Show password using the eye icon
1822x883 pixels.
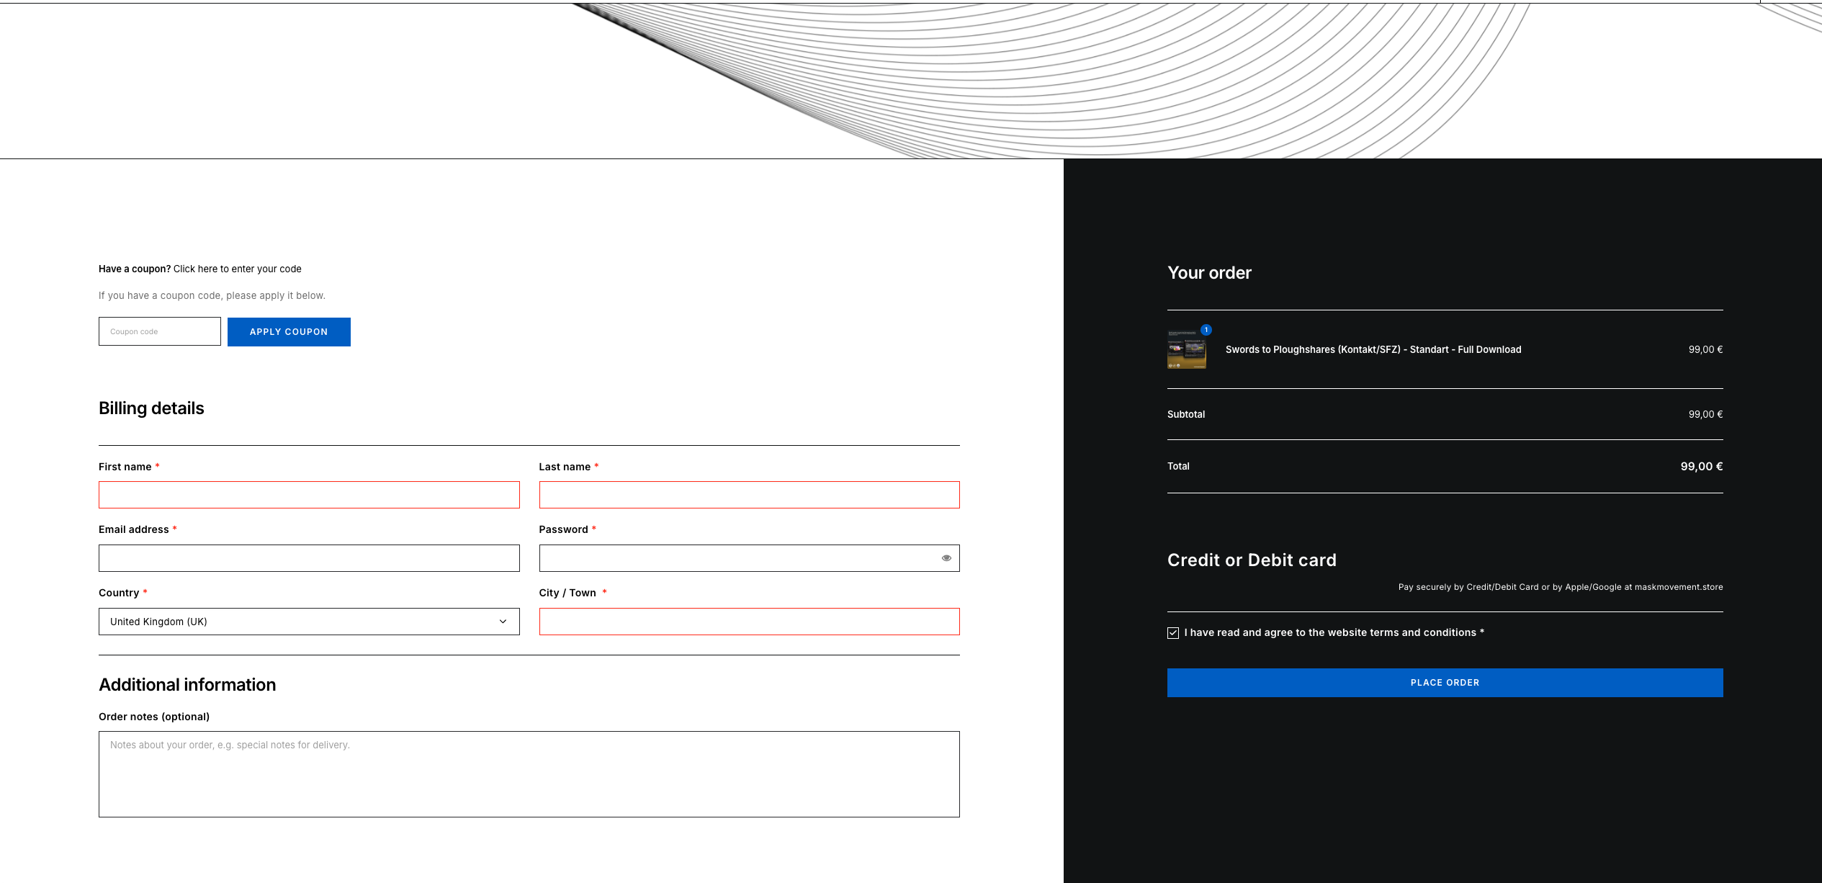[946, 558]
